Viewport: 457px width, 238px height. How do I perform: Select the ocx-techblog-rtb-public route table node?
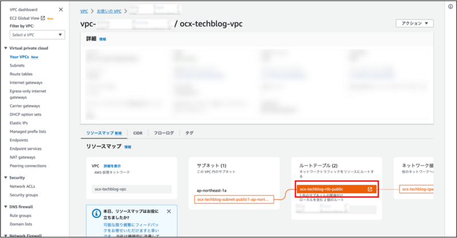click(x=336, y=189)
